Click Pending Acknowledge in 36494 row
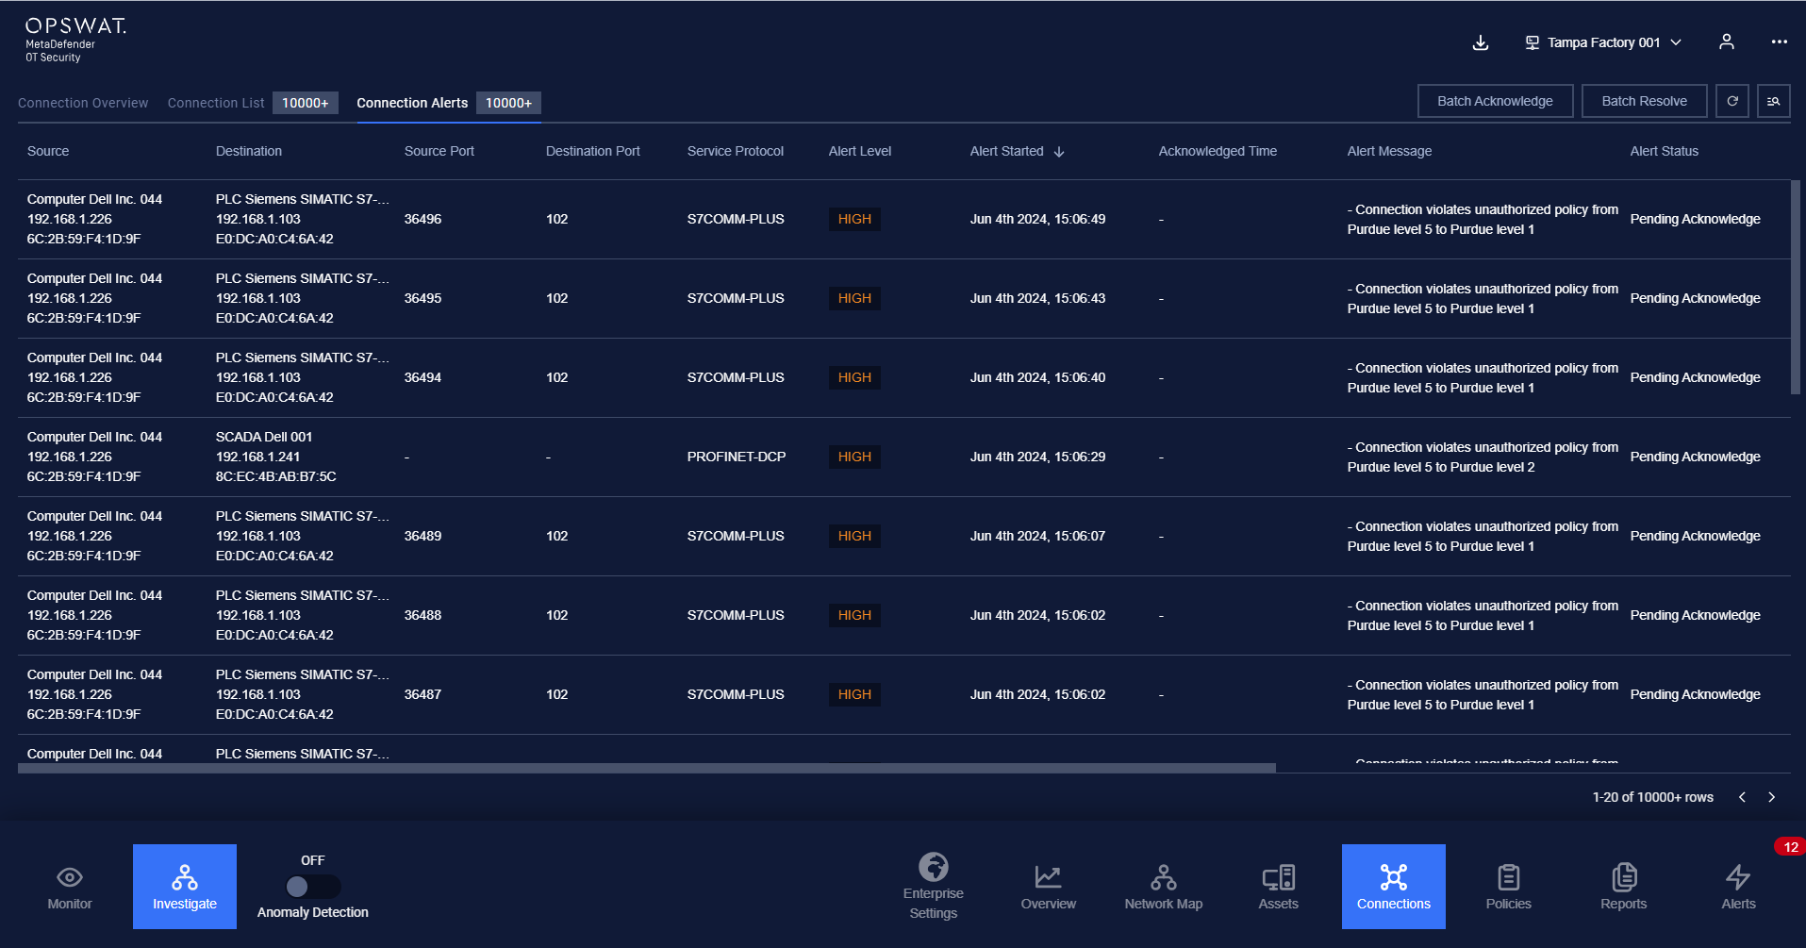 point(1695,377)
